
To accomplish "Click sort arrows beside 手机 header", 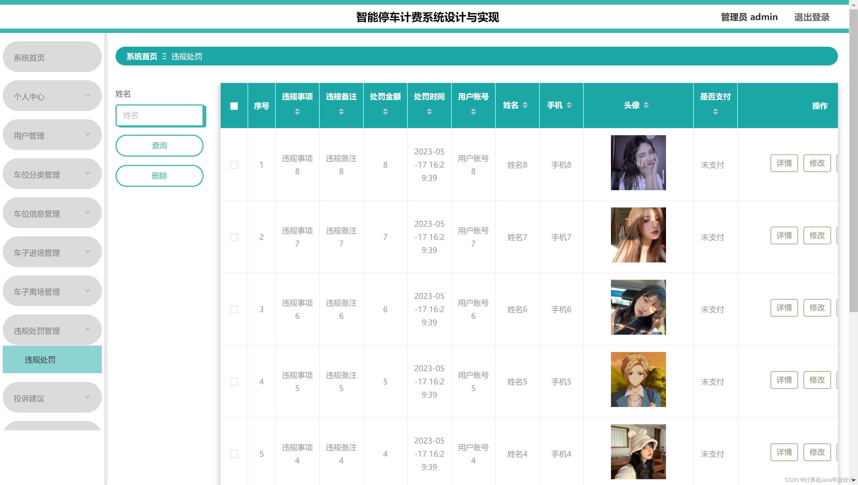I will (x=569, y=105).
